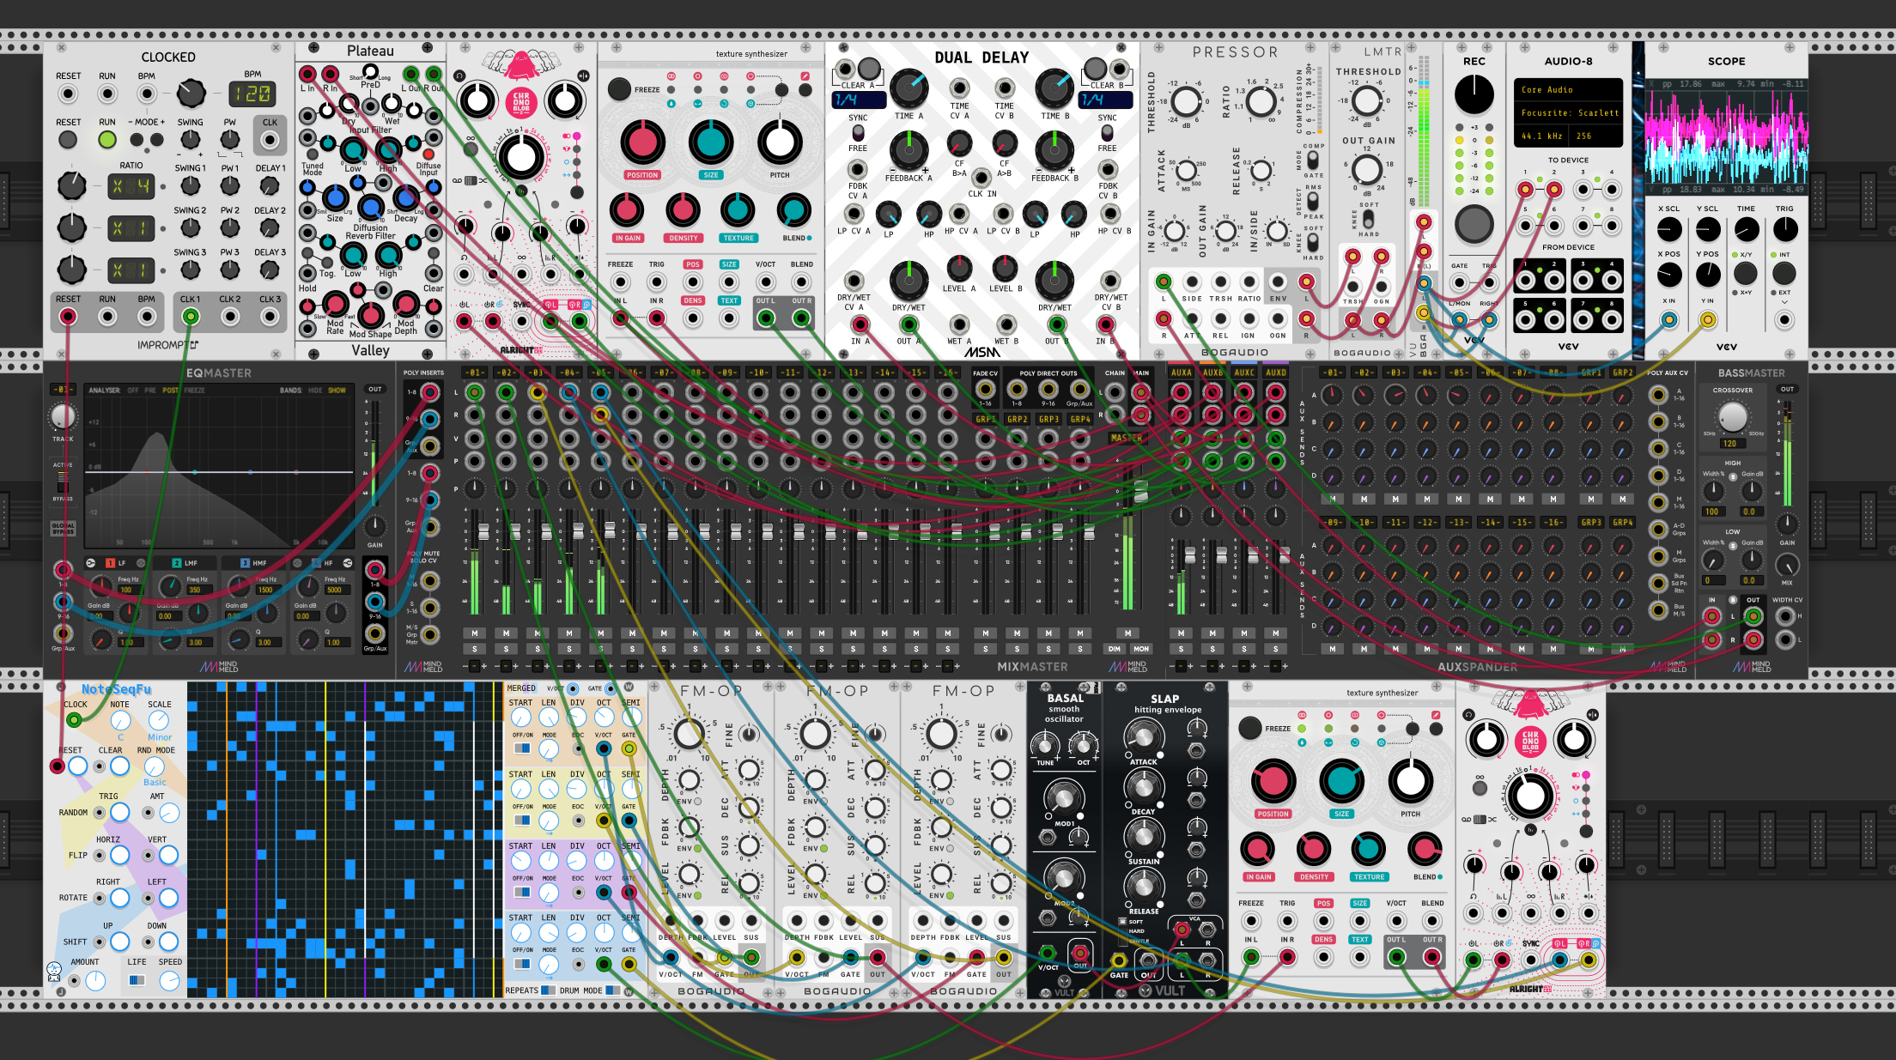
Task: Open the MASTER label menu on MixMaster
Action: click(x=1127, y=438)
